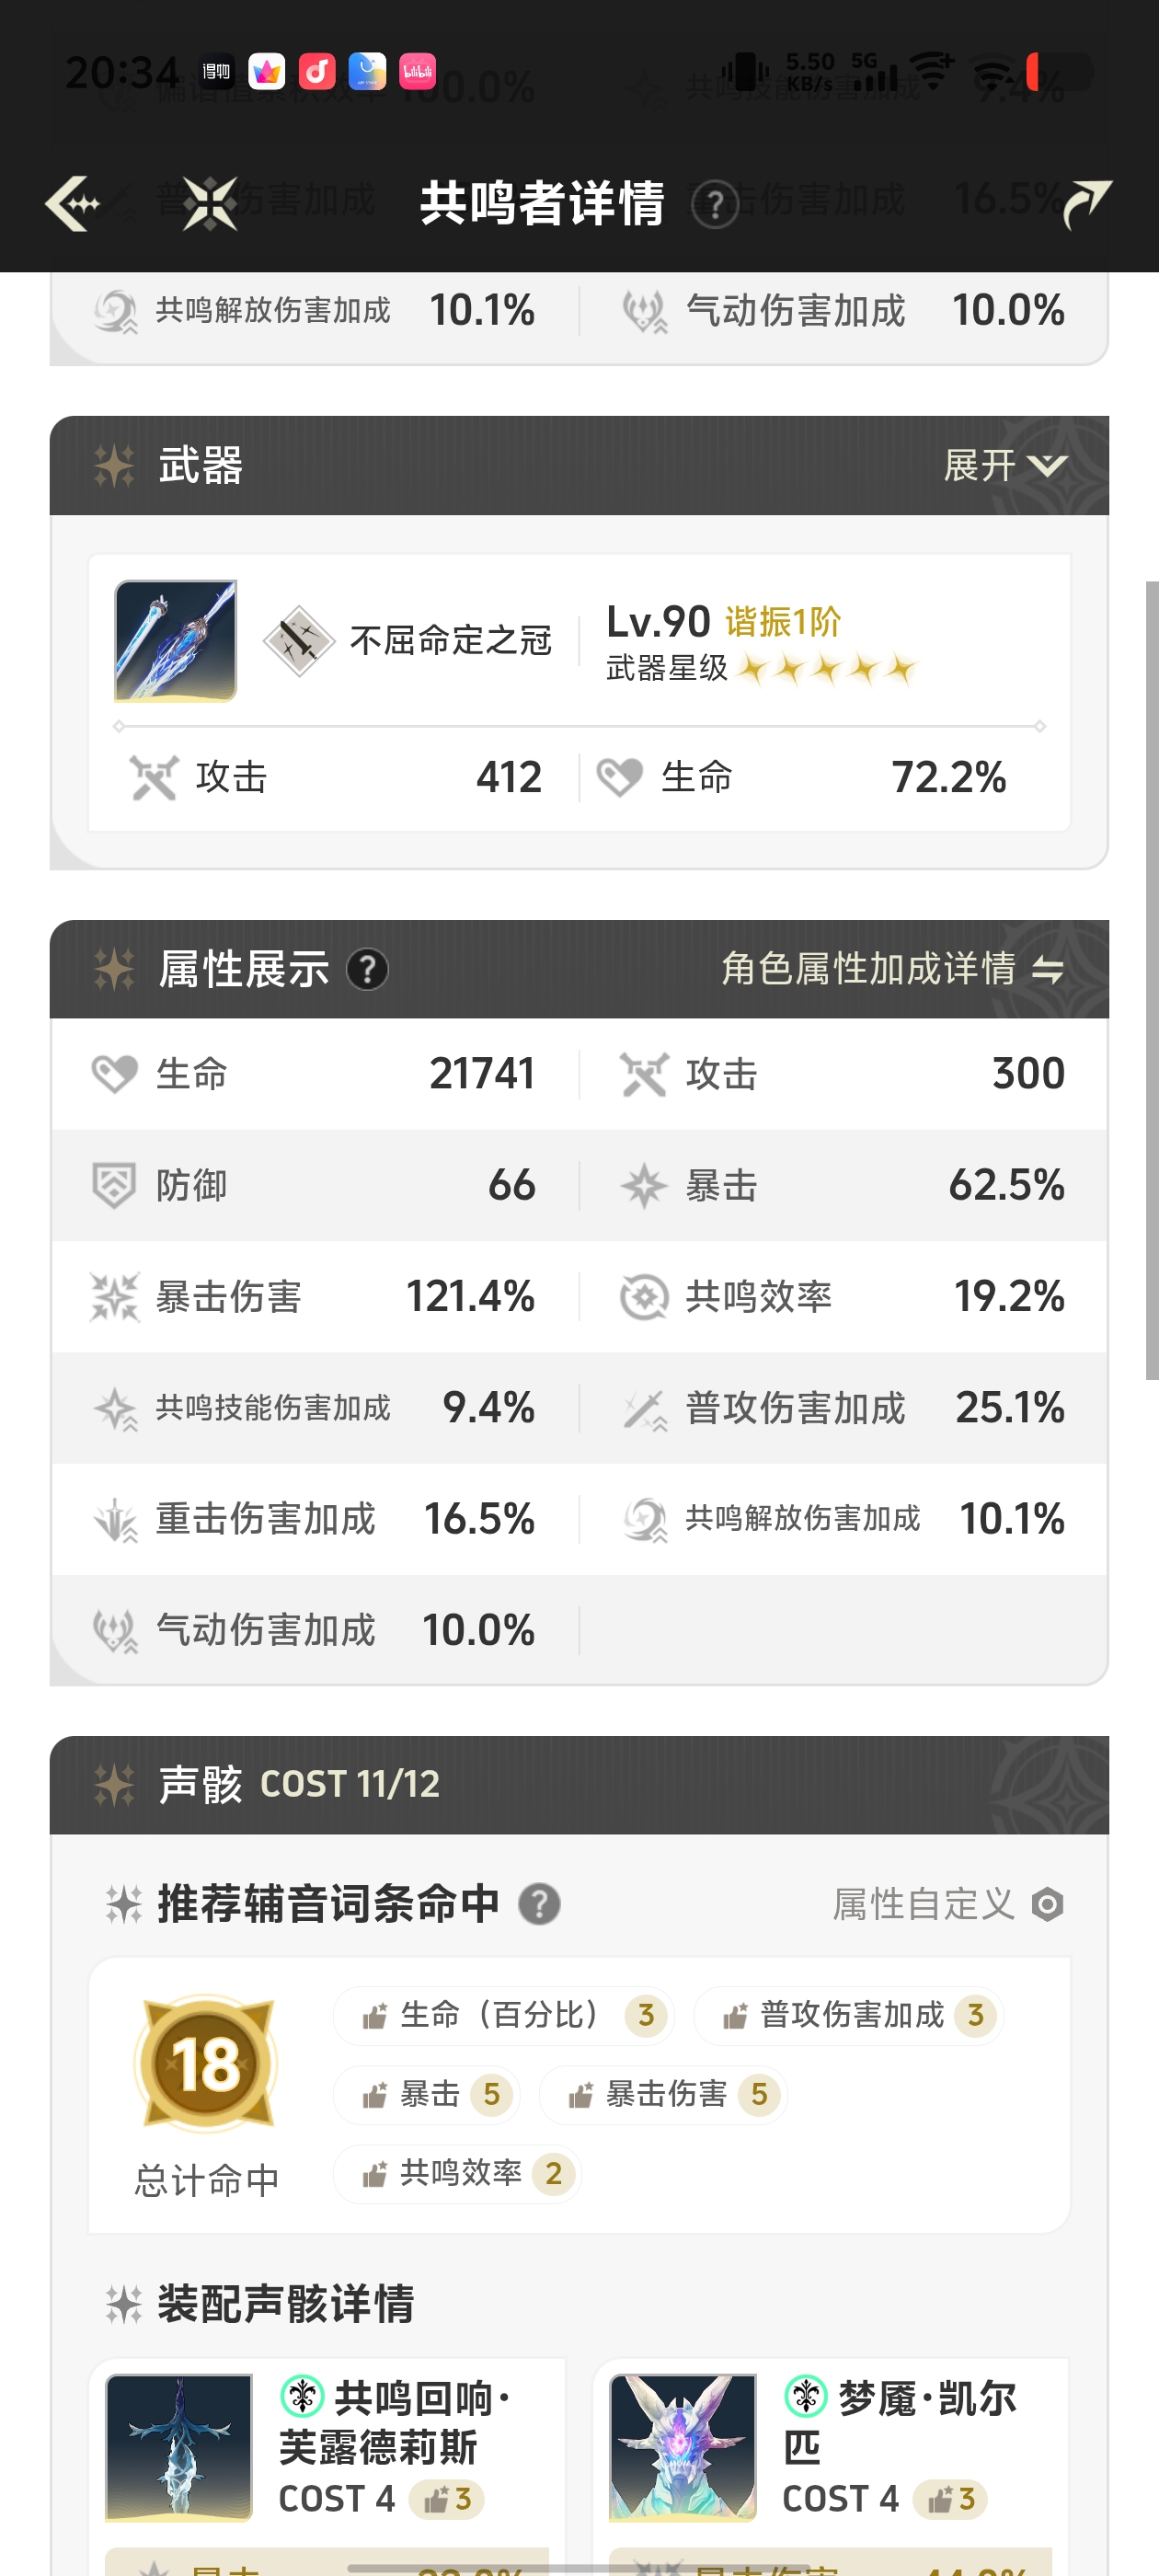Tap the back arrow icon
1159x2576 pixels.
[73, 204]
